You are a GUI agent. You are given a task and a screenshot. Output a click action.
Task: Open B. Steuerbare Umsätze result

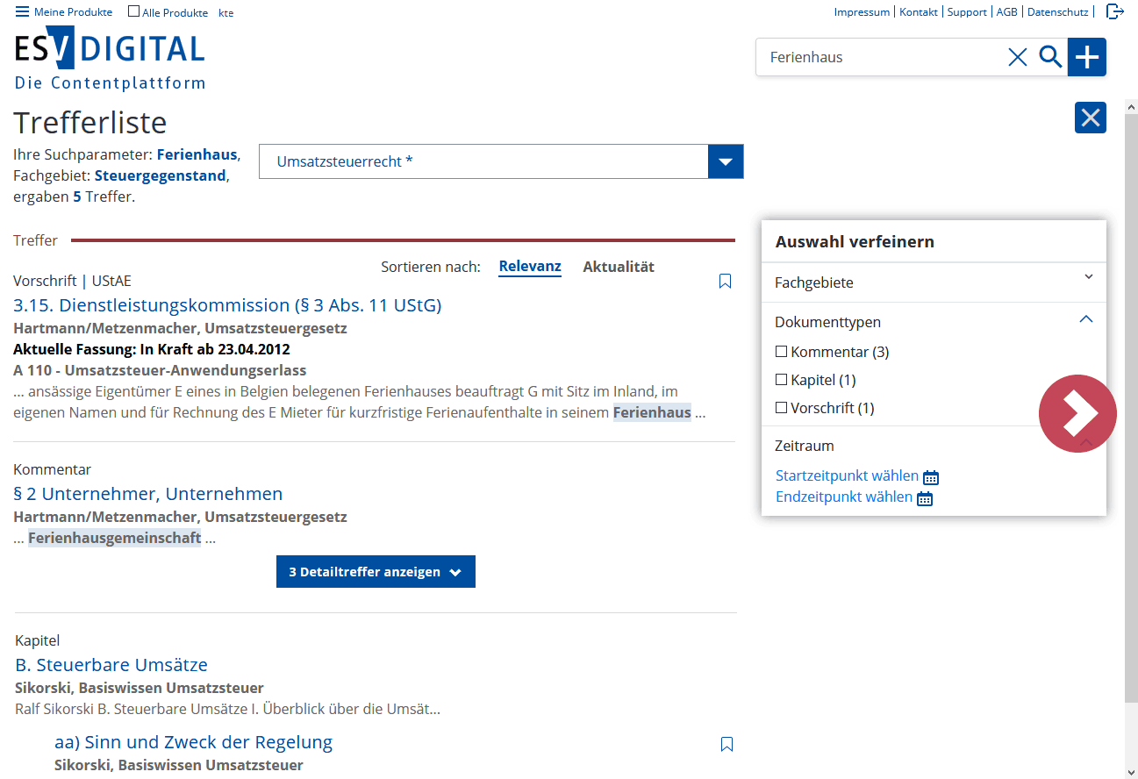pyautogui.click(x=111, y=665)
